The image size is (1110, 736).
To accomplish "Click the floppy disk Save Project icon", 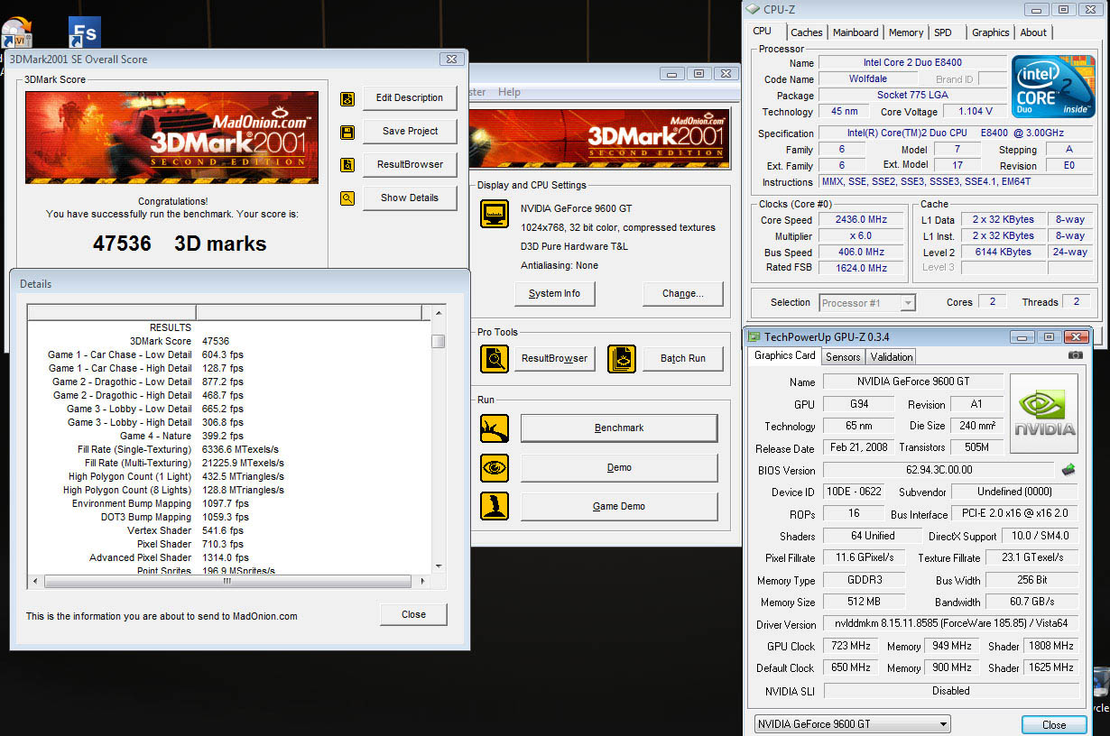I will point(347,132).
